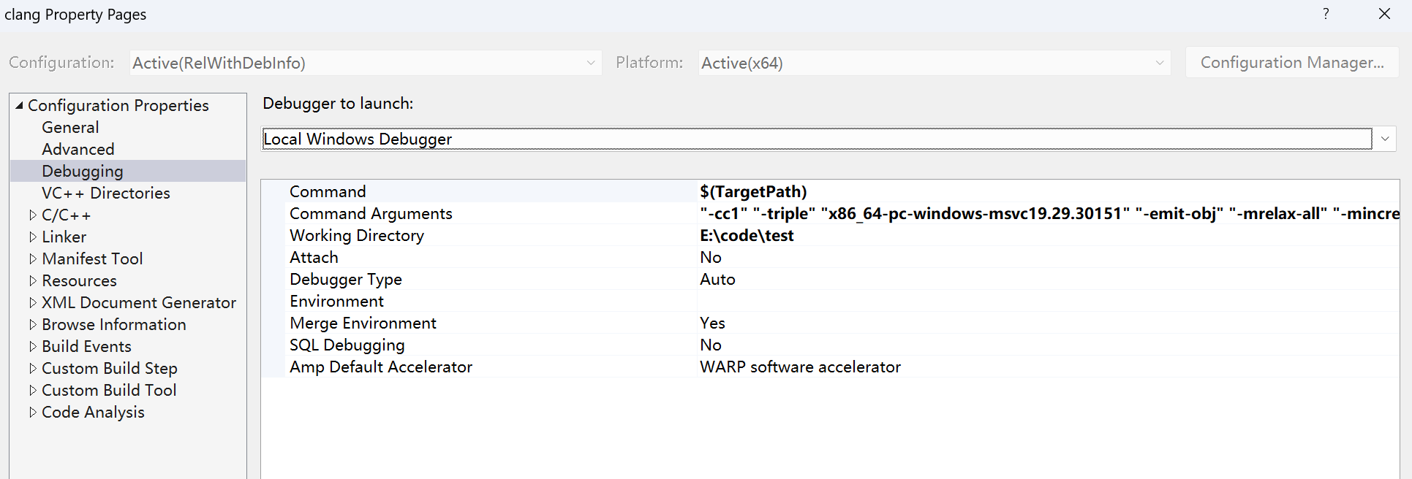Select the Debugger Type property row
Image resolution: width=1412 pixels, height=479 pixels.
pos(345,280)
